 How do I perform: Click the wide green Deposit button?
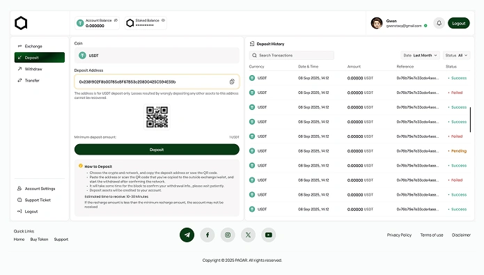coord(157,150)
